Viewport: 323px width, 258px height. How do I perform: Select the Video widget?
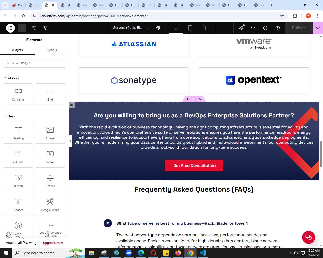pos(50,157)
